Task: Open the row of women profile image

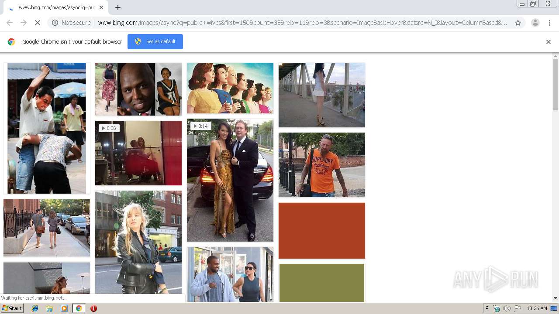Action: [x=230, y=88]
